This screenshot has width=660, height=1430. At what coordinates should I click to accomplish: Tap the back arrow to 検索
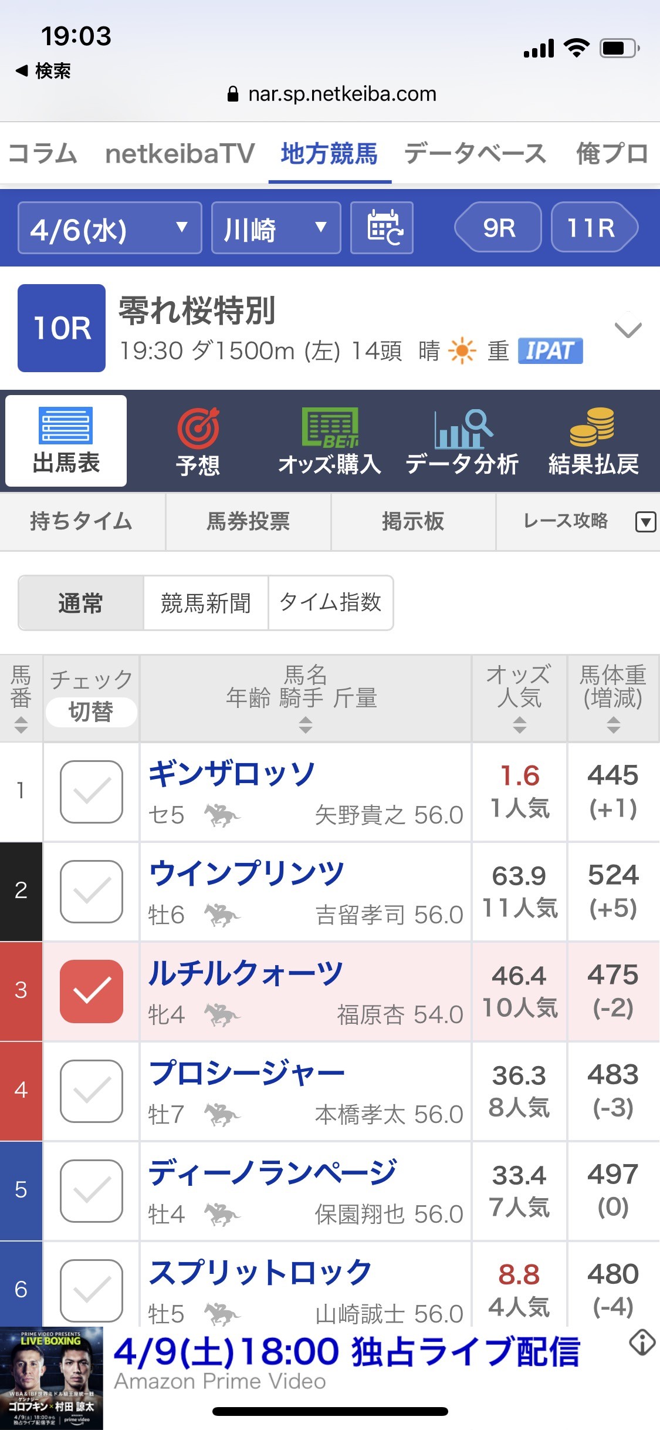pos(22,71)
